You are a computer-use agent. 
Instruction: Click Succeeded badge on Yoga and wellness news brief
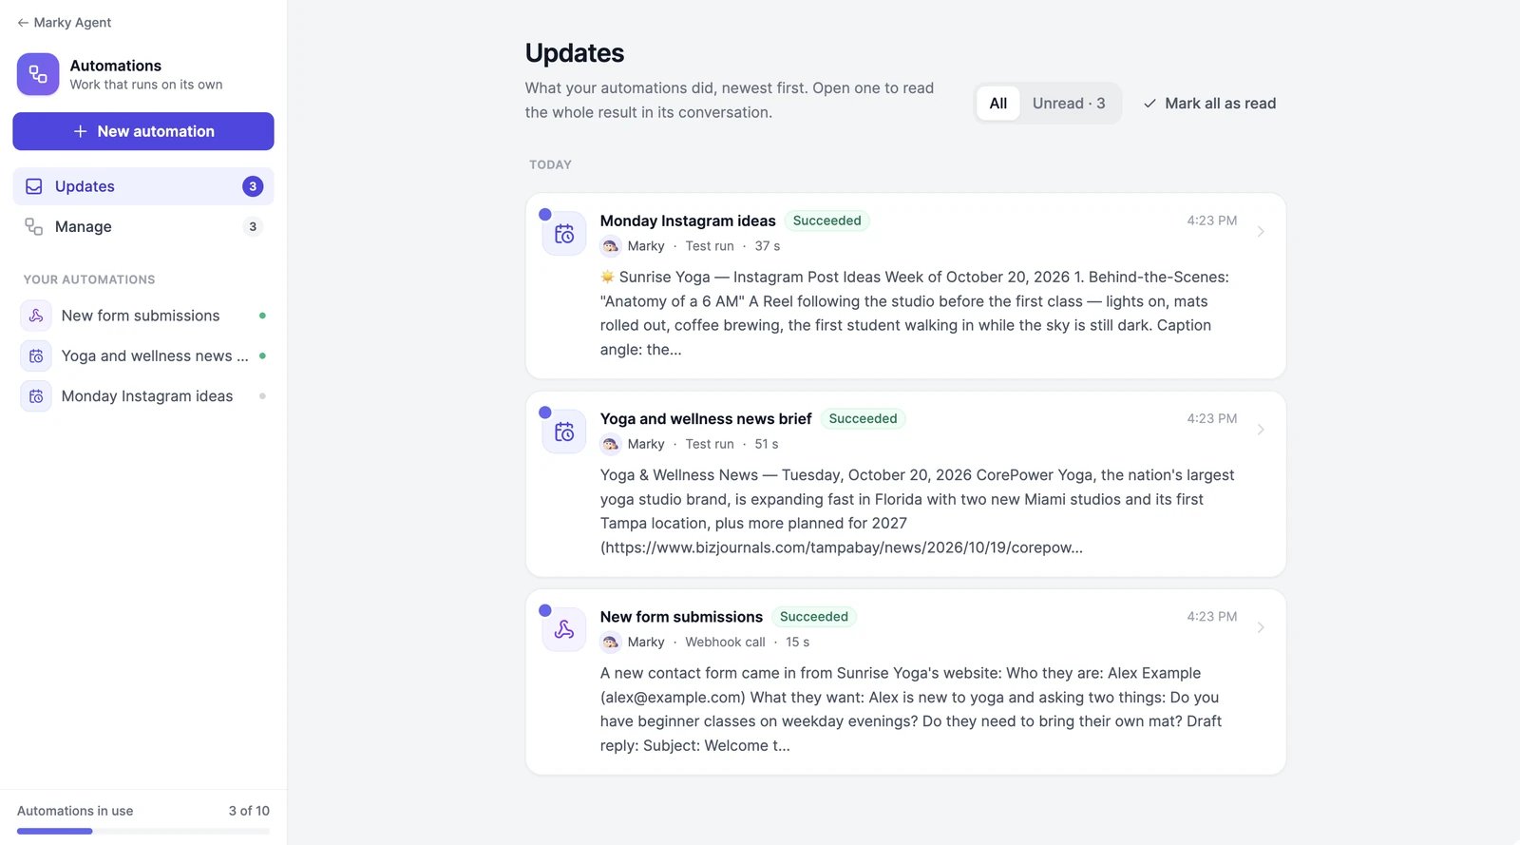864,419
